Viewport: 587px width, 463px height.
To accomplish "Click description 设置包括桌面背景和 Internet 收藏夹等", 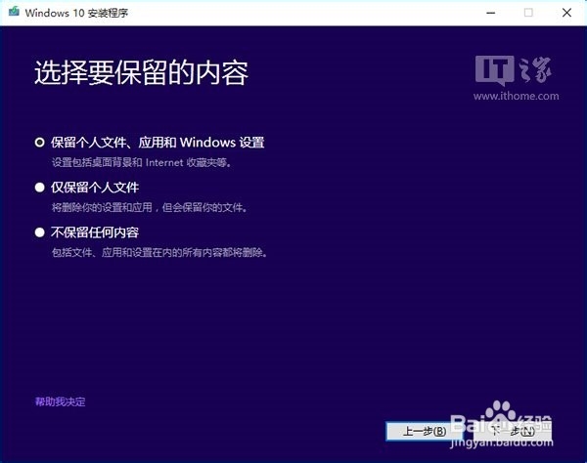I will (x=142, y=162).
